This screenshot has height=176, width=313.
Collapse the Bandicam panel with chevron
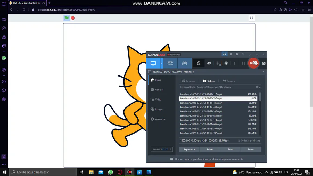click(x=264, y=72)
